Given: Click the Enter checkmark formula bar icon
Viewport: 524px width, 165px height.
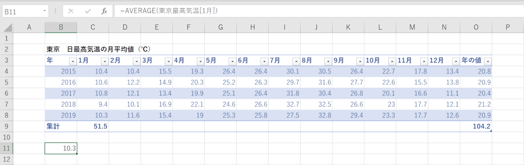Looking at the screenshot, I should pos(88,11).
